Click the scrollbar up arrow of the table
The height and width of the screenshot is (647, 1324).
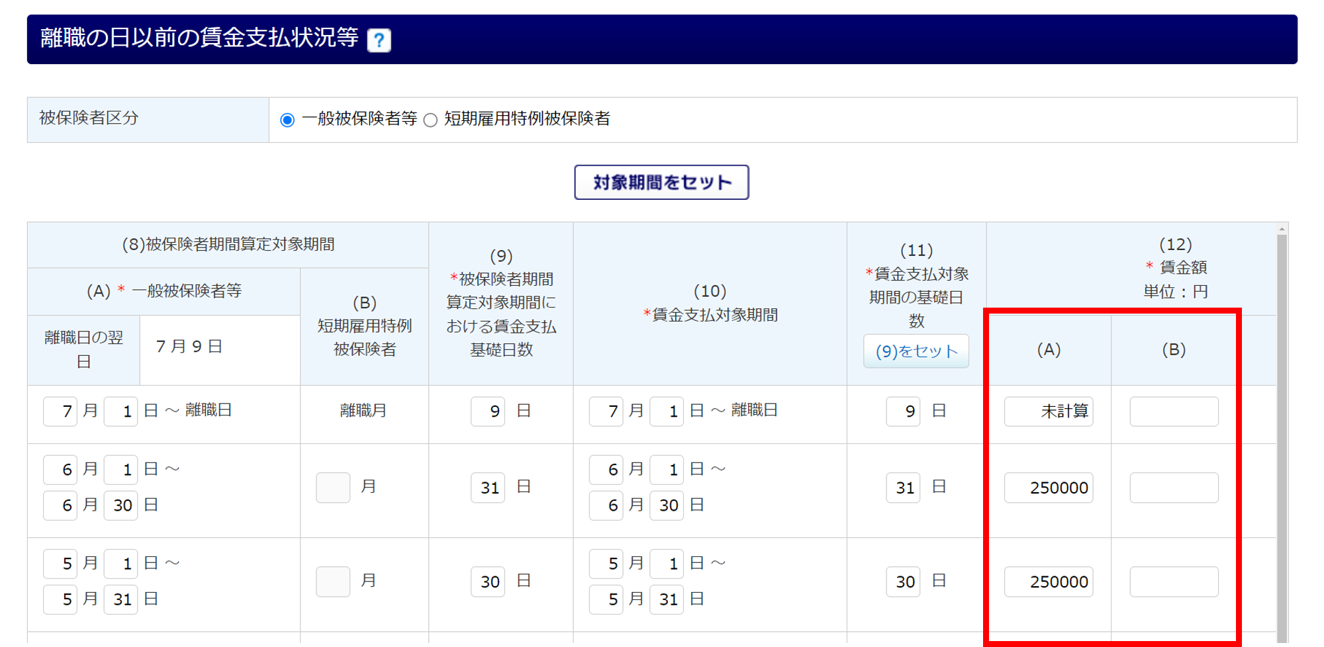[x=1282, y=229]
